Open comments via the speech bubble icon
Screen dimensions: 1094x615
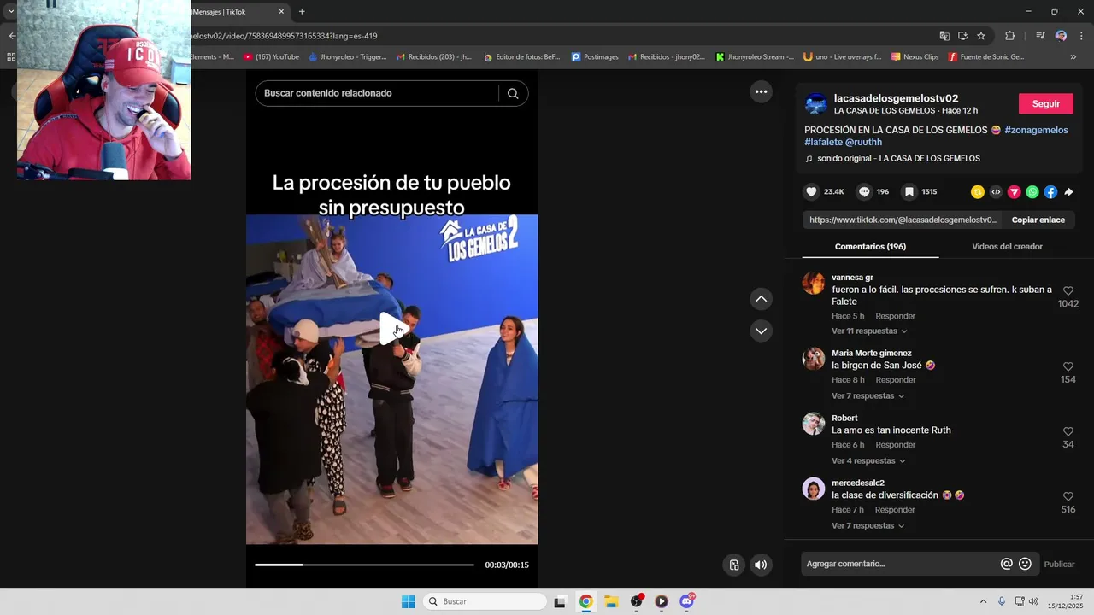(x=864, y=192)
